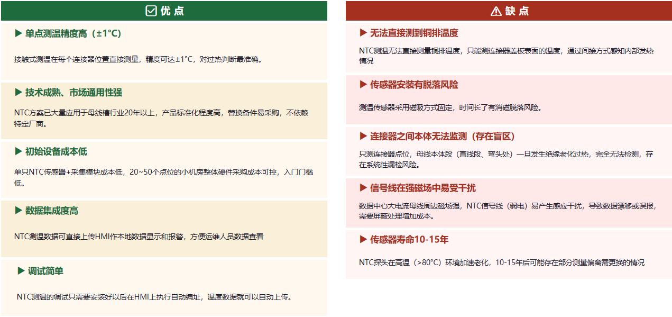Click the heading 传感器安装有脱落风险

point(414,85)
